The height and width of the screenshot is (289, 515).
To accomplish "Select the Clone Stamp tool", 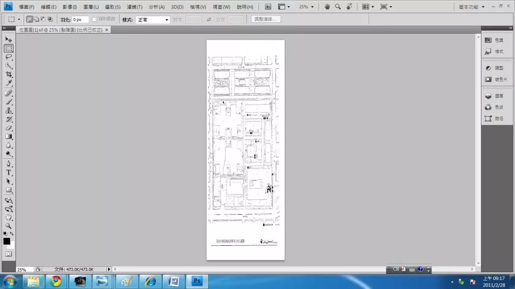I will (9, 111).
